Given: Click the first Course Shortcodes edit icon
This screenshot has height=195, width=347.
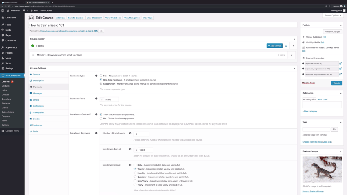Looking at the screenshot, I should pyautogui.click(x=340, y=63).
